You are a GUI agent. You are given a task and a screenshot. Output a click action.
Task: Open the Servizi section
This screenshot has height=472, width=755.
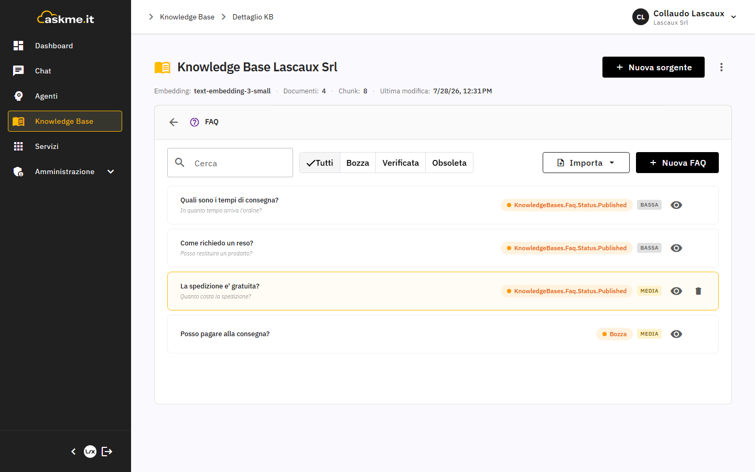point(65,146)
